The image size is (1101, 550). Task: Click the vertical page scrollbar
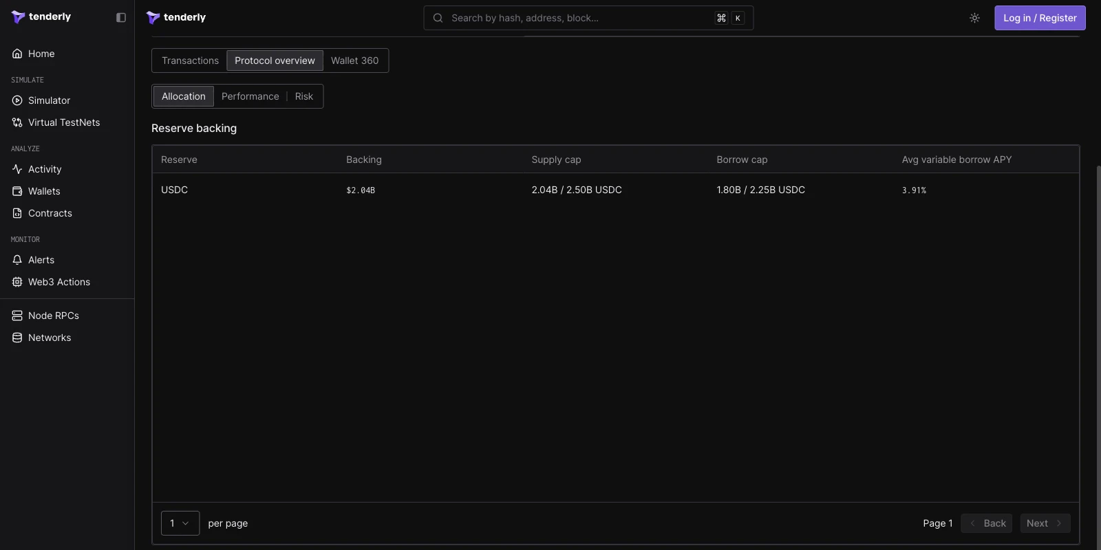1098,357
